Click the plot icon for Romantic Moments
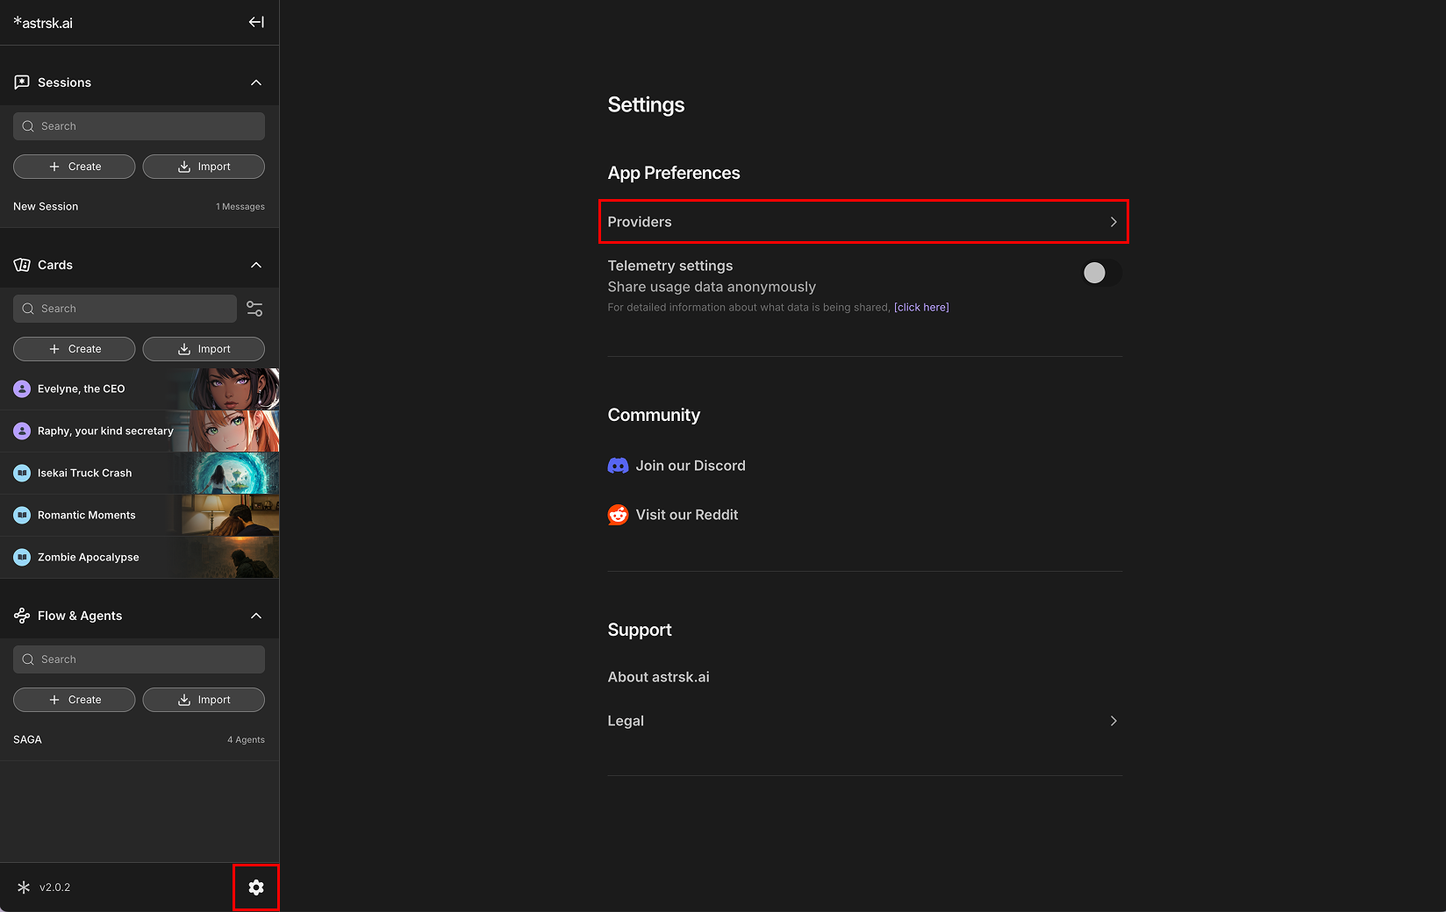This screenshot has height=912, width=1446. [x=22, y=515]
